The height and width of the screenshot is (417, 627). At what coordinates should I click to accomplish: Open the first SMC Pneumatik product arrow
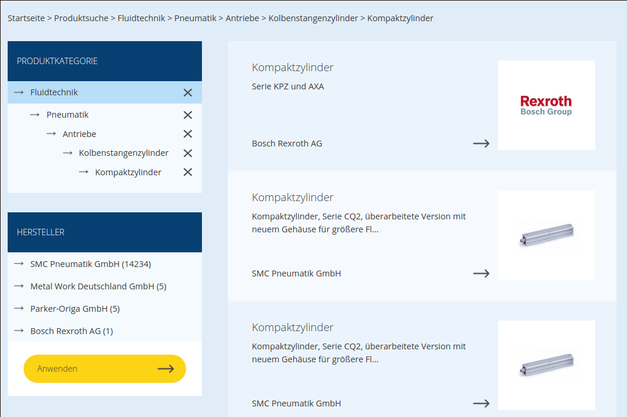tap(481, 273)
